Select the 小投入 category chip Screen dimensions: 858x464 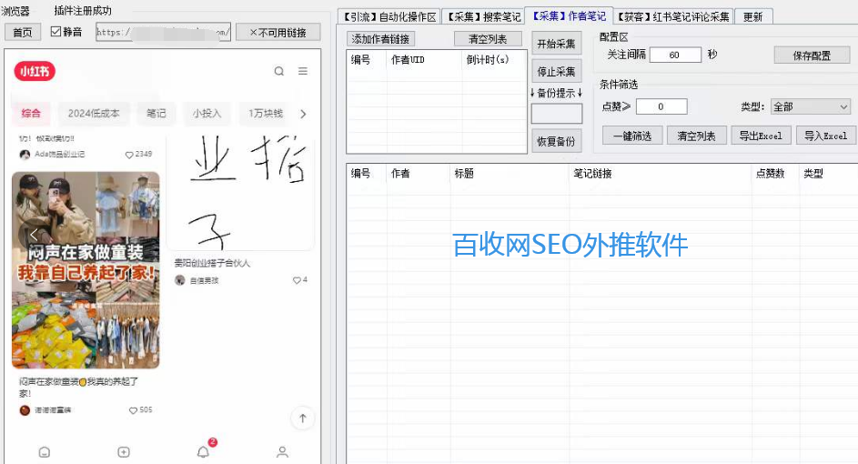pos(207,113)
